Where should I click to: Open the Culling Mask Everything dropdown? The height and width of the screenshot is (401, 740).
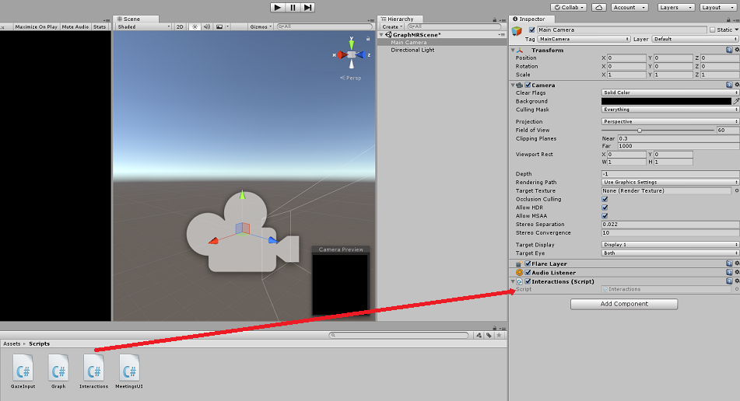670,110
